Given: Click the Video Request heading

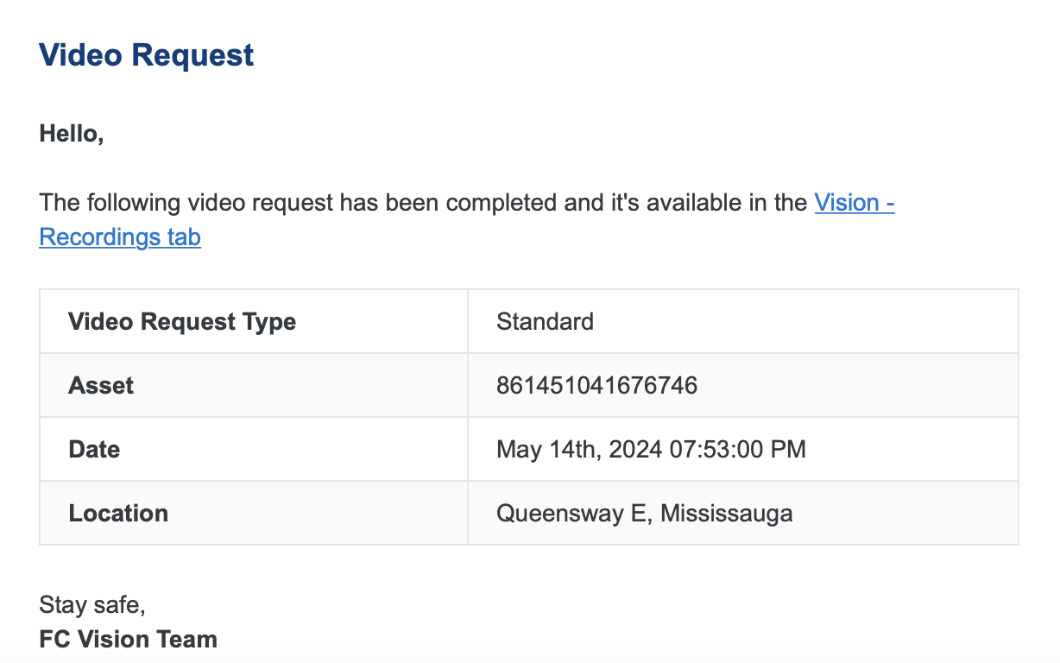Looking at the screenshot, I should 147,55.
